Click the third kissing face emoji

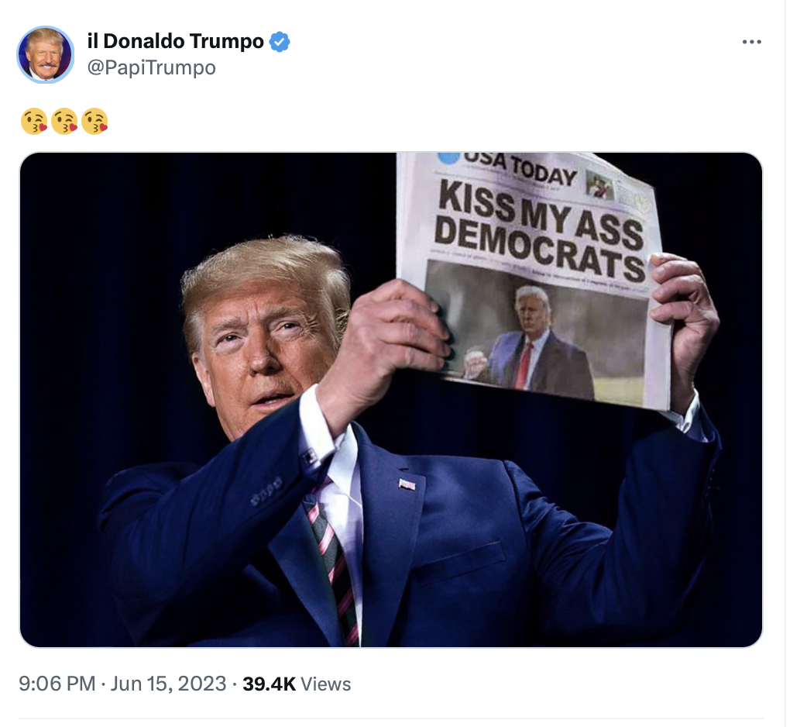(94, 122)
